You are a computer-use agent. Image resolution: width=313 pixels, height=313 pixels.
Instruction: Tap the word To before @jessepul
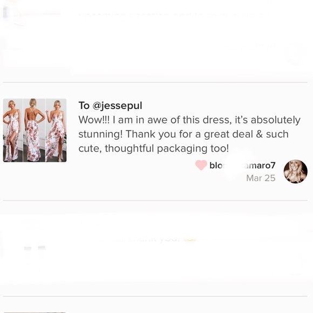(x=84, y=106)
